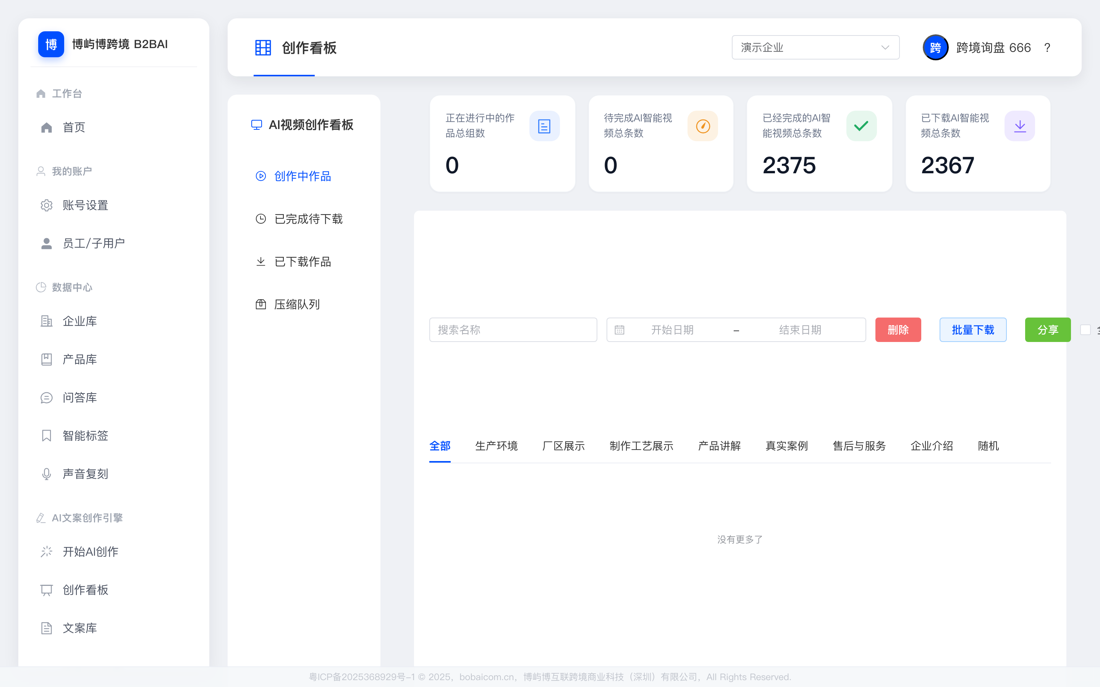This screenshot has width=1100, height=687.
Task: Open 创作中作品 in the dashboard menu
Action: click(304, 176)
